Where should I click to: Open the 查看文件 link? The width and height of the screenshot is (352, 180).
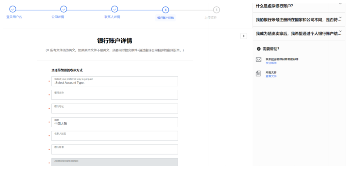pos(271,76)
